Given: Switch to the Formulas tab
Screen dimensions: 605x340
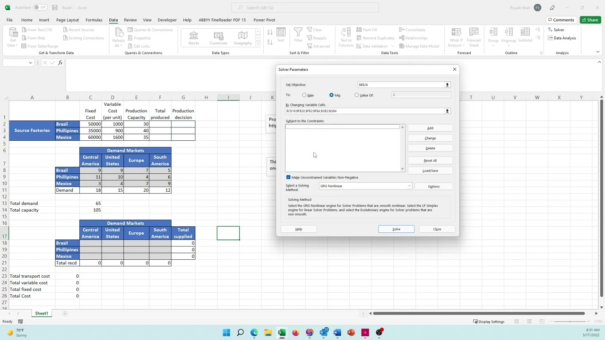Looking at the screenshot, I should [94, 20].
